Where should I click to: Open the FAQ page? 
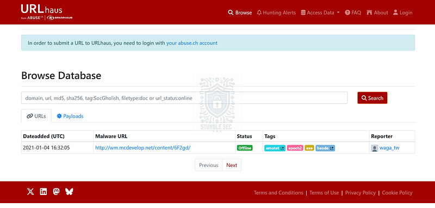click(x=353, y=12)
